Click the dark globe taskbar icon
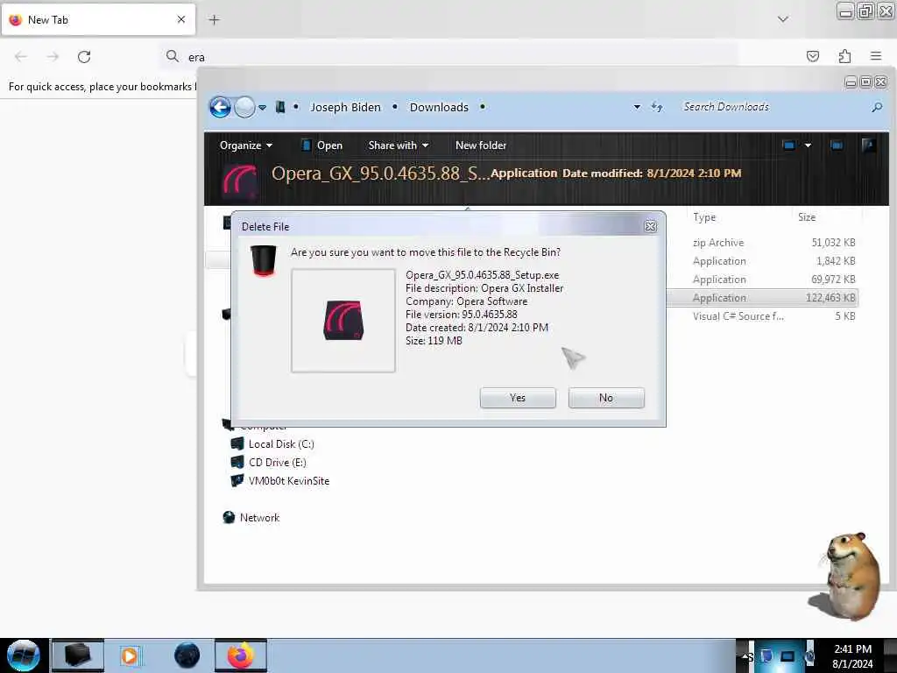The width and height of the screenshot is (897, 673). (187, 655)
